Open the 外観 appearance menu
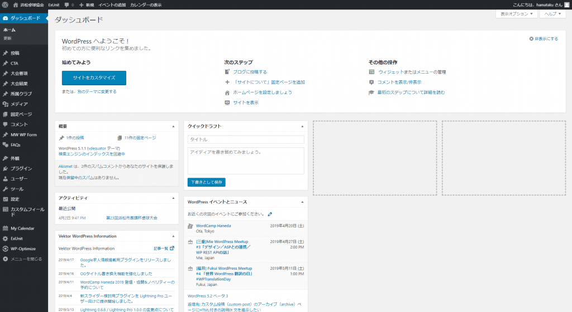Screen dimensions: 572x312 tap(15, 158)
